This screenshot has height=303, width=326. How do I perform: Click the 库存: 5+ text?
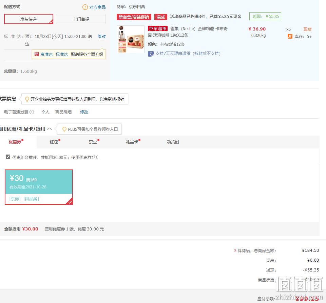(303, 37)
